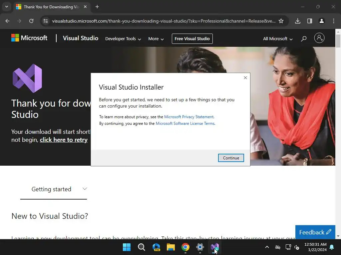
Task: Close the Thank You for Downloading tab
Action: click(85, 7)
